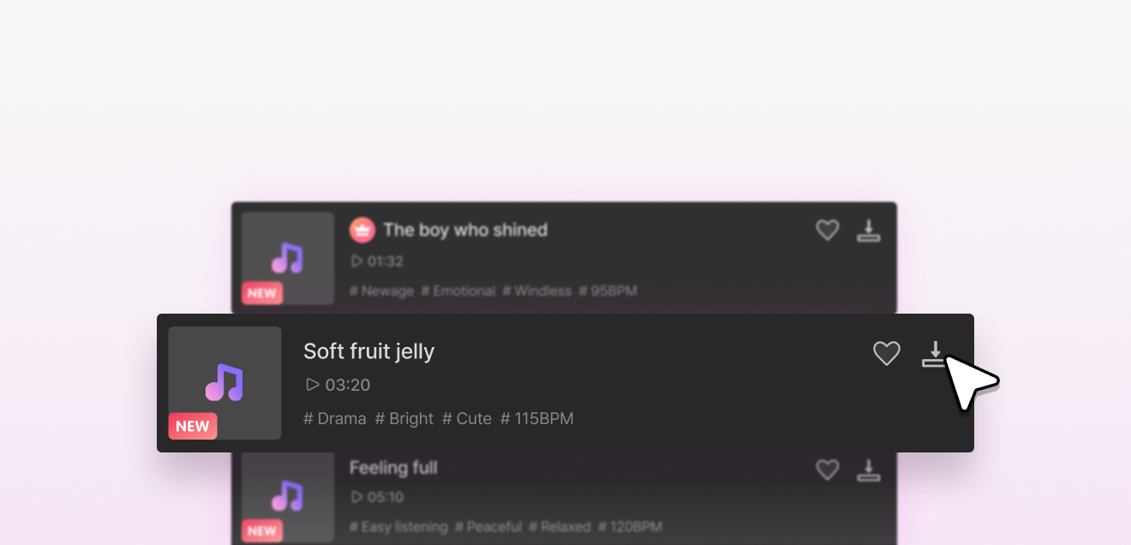Choose the Cute hashtag
The height and width of the screenshot is (545, 1131).
(x=467, y=419)
